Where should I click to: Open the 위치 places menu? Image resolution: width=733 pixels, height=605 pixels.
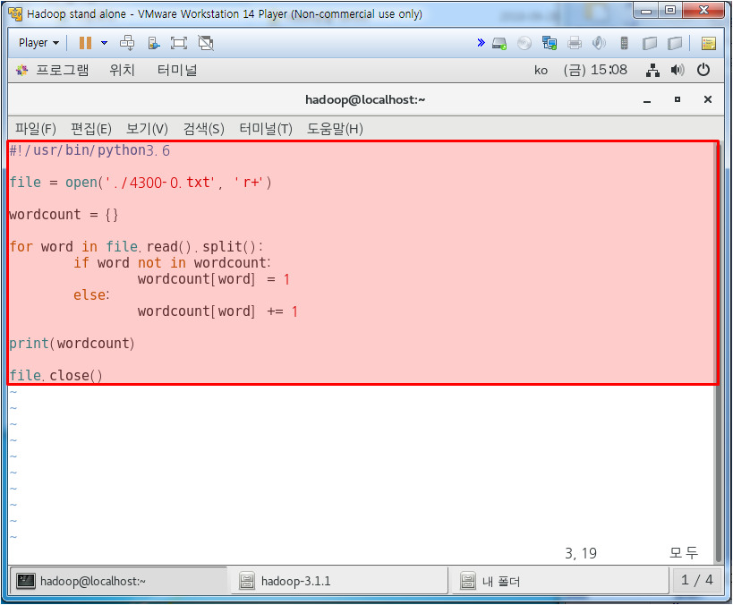pyautogui.click(x=122, y=70)
